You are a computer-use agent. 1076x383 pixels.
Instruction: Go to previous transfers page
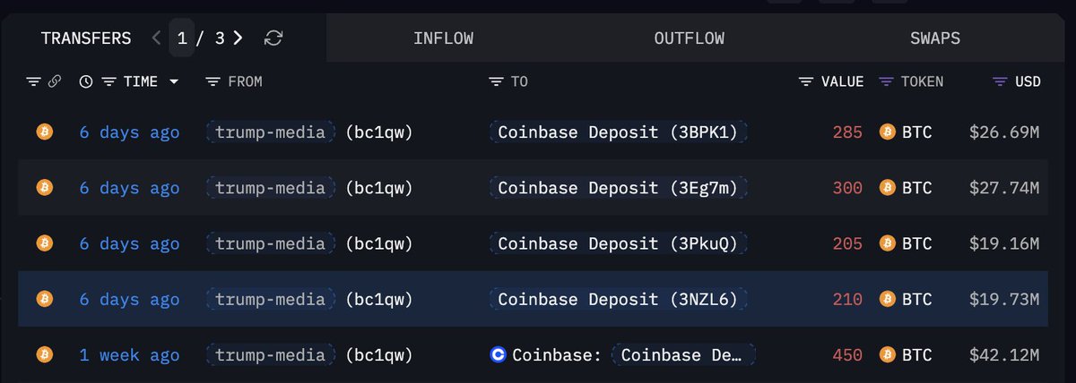(x=156, y=38)
